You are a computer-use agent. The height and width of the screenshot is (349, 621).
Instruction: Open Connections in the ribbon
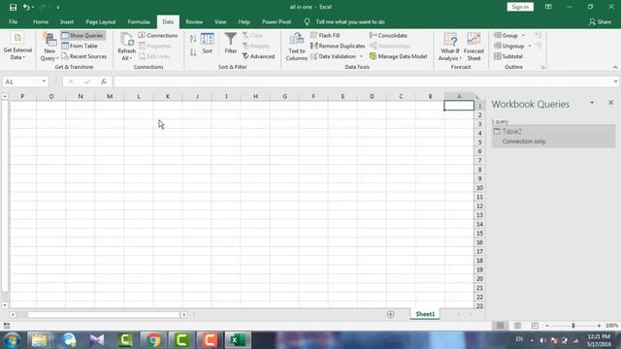coord(158,35)
